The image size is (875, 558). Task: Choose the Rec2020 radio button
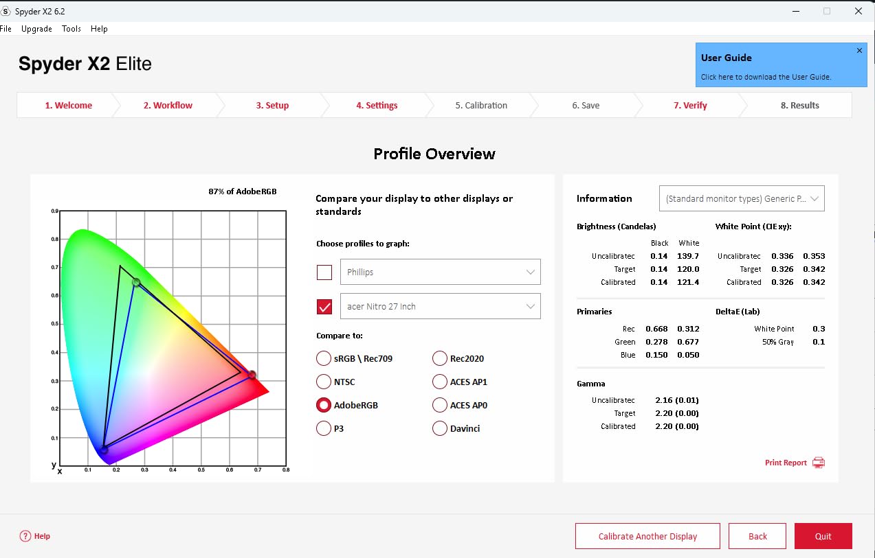pos(439,358)
